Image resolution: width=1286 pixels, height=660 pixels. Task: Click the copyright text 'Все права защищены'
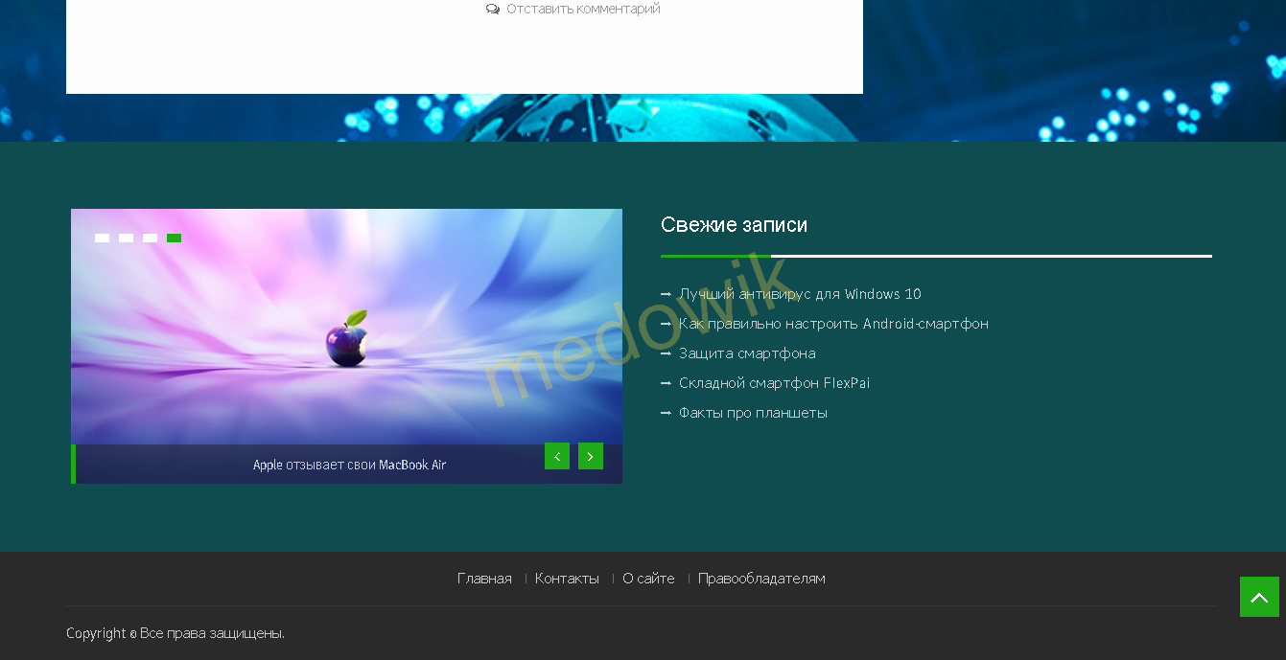pyautogui.click(x=211, y=633)
